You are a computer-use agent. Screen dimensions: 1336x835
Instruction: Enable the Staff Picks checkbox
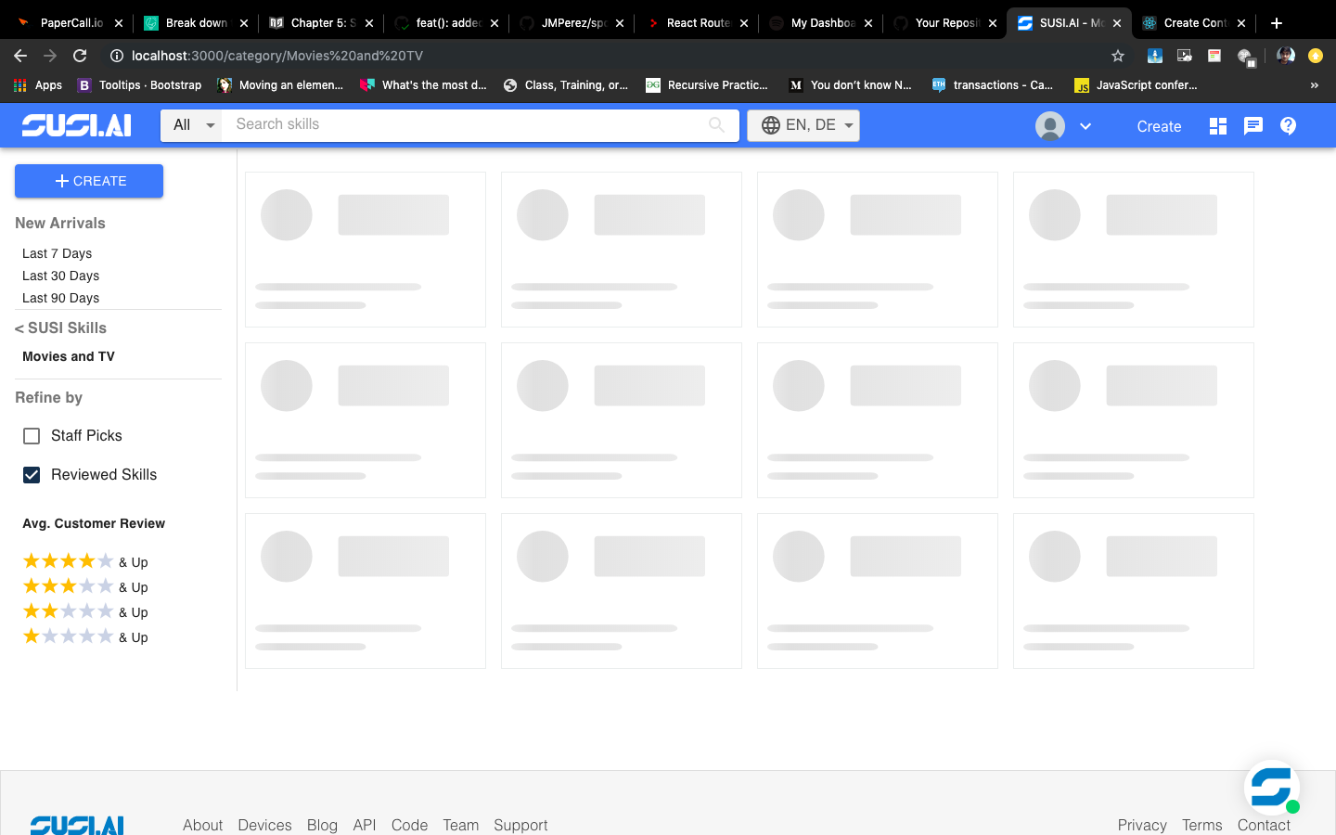(32, 435)
